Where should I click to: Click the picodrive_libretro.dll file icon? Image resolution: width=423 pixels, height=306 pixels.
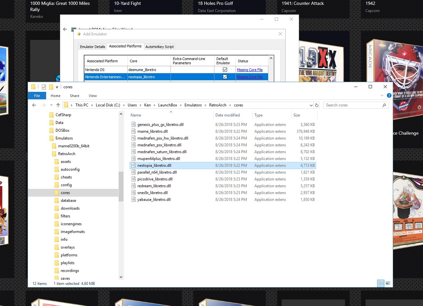[134, 179]
